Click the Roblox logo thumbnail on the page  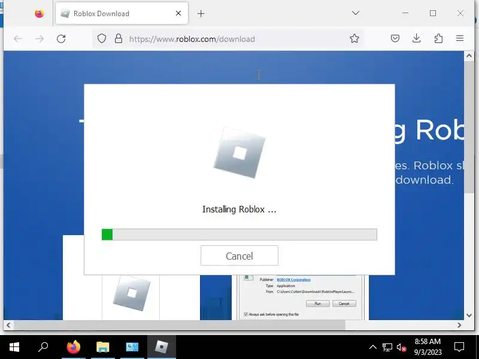click(132, 293)
